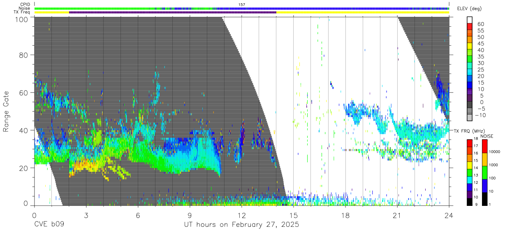The height and width of the screenshot is (233, 505).
Task: Select the CPID value 157
Action: (242, 5)
